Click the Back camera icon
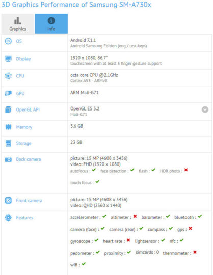Viewport: 213px width, 275px height. (x=8, y=159)
